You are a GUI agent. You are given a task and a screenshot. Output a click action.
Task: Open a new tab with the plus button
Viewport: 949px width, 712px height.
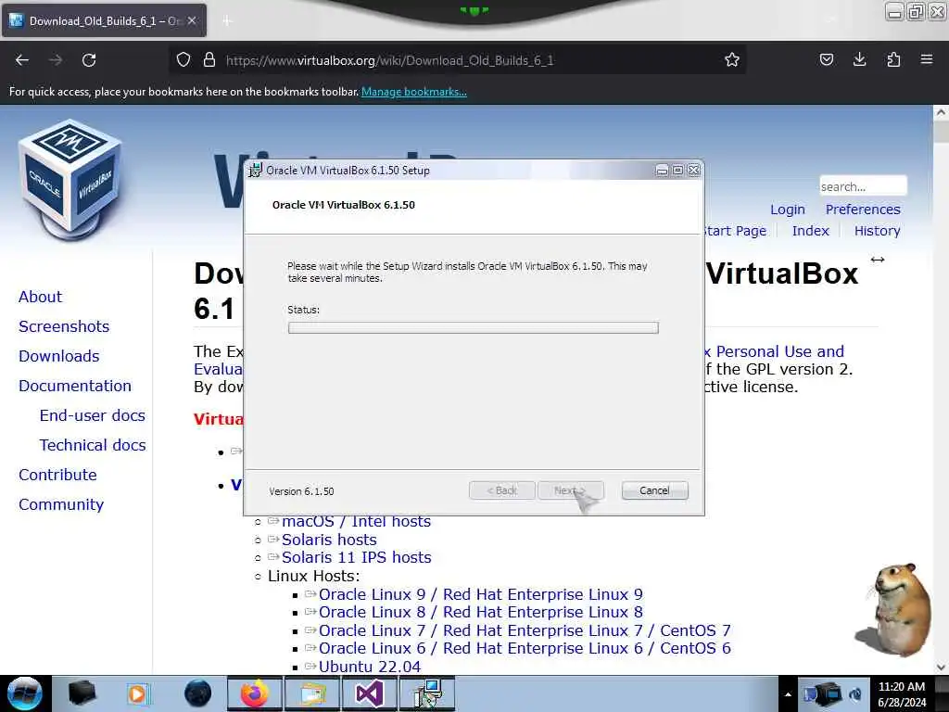point(227,21)
